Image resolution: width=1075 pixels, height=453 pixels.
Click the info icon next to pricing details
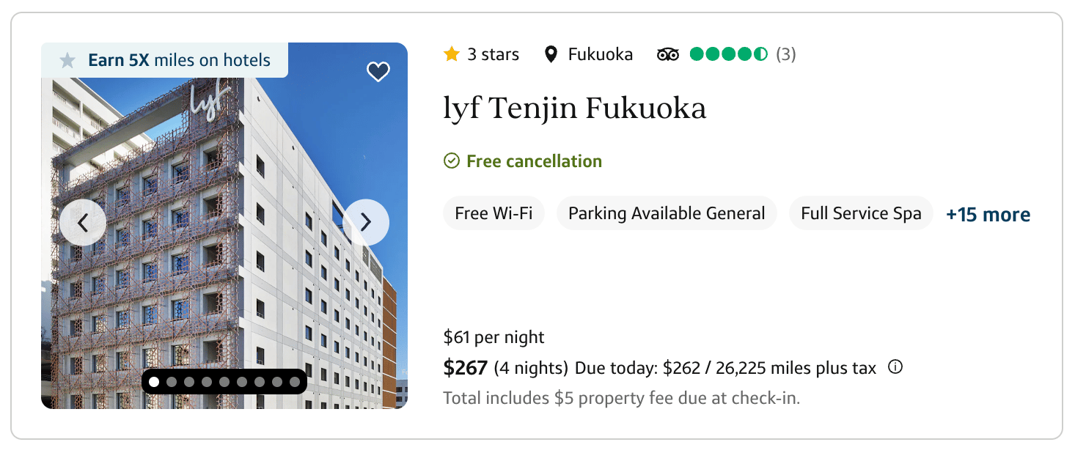pos(895,367)
